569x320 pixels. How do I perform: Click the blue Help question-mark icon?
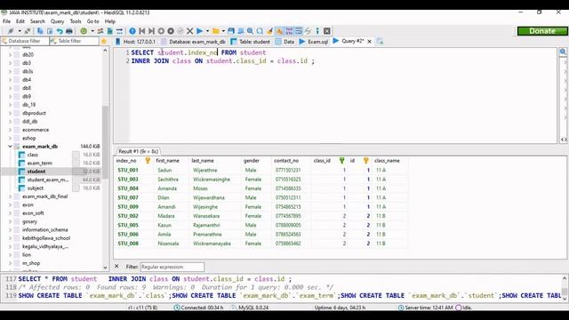(x=132, y=31)
